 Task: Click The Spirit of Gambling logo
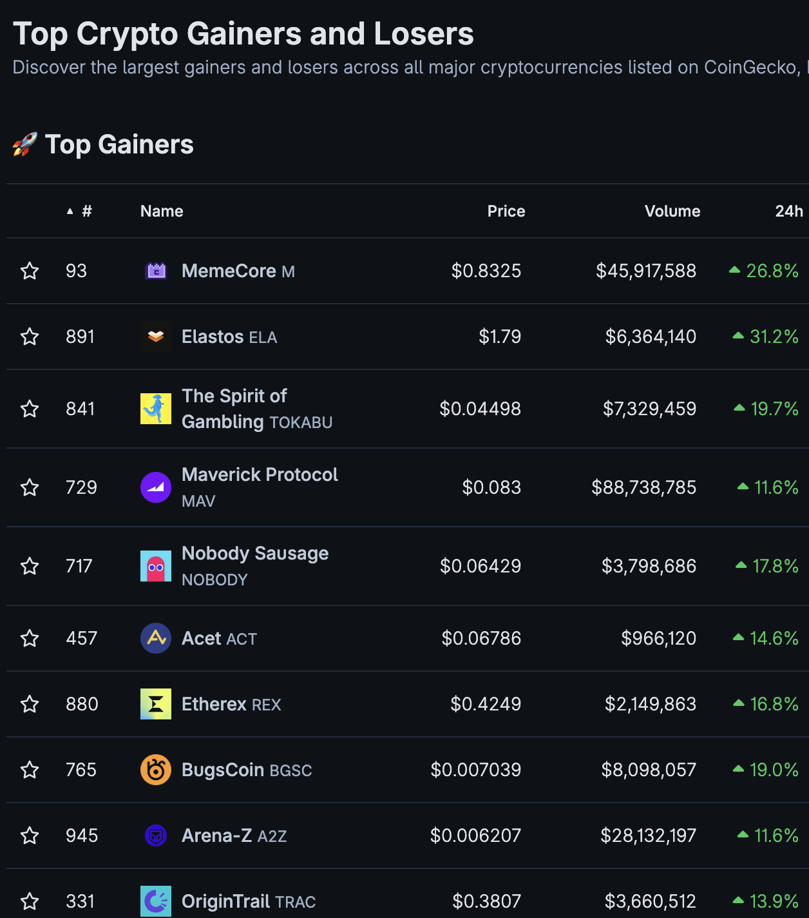(x=156, y=409)
